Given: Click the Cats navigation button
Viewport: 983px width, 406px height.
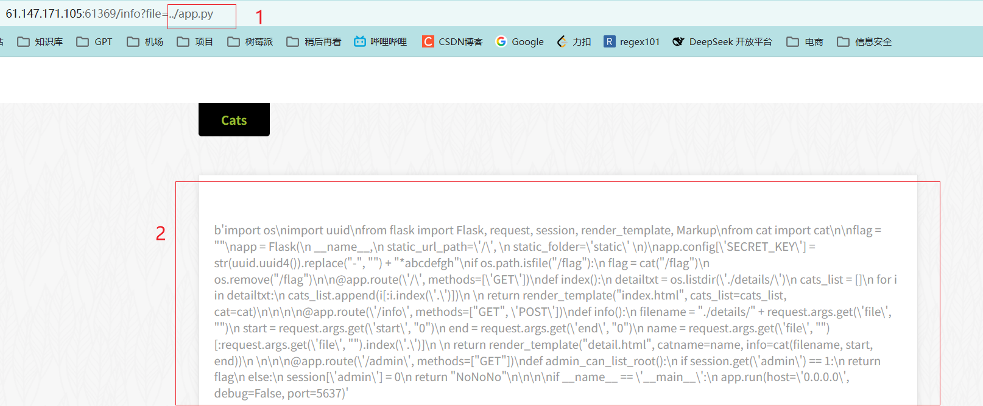Looking at the screenshot, I should [234, 120].
